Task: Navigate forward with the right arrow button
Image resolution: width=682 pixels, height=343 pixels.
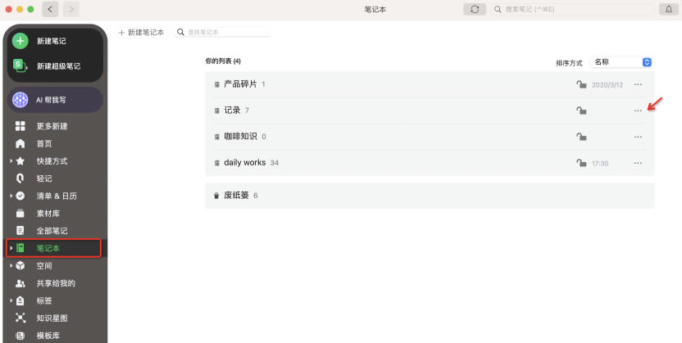Action: click(71, 9)
